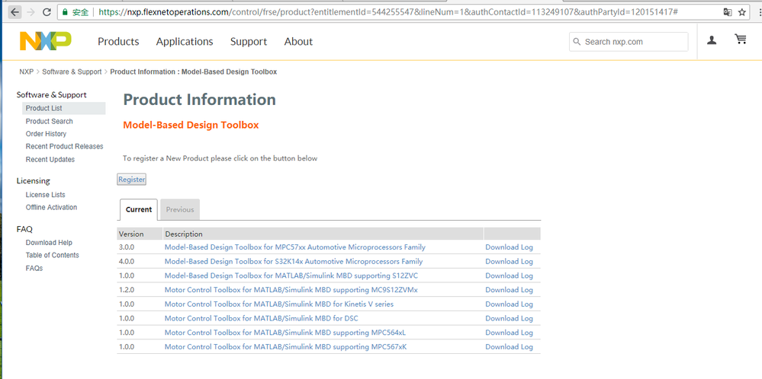Screen dimensions: 762x379
Task: Open Download Log for MPC564xL row
Action: (510, 333)
